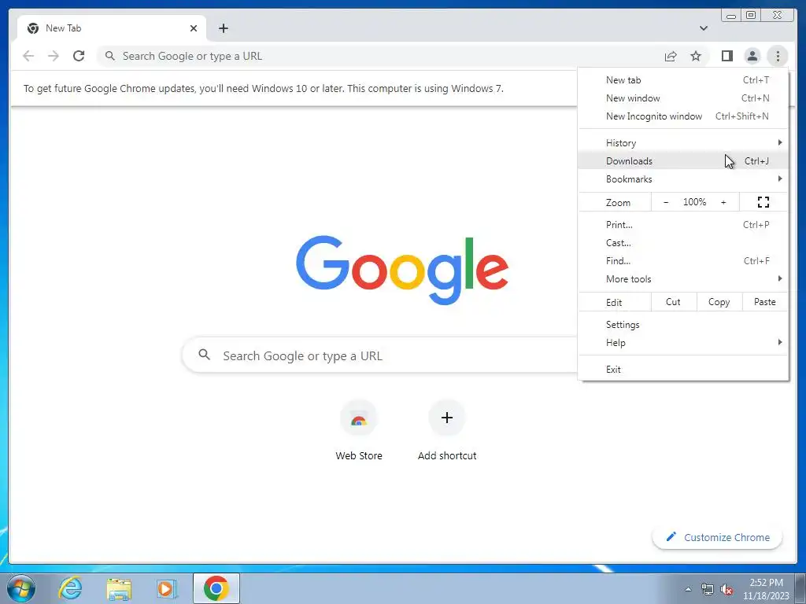
Task: Open the Windows Start button
Action: pyautogui.click(x=21, y=588)
